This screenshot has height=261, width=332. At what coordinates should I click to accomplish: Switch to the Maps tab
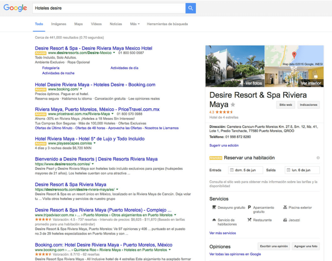79,24
